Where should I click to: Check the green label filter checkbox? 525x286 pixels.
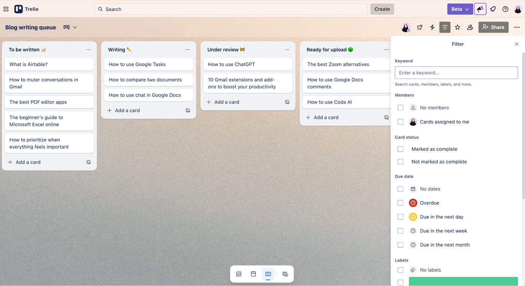coord(400,282)
